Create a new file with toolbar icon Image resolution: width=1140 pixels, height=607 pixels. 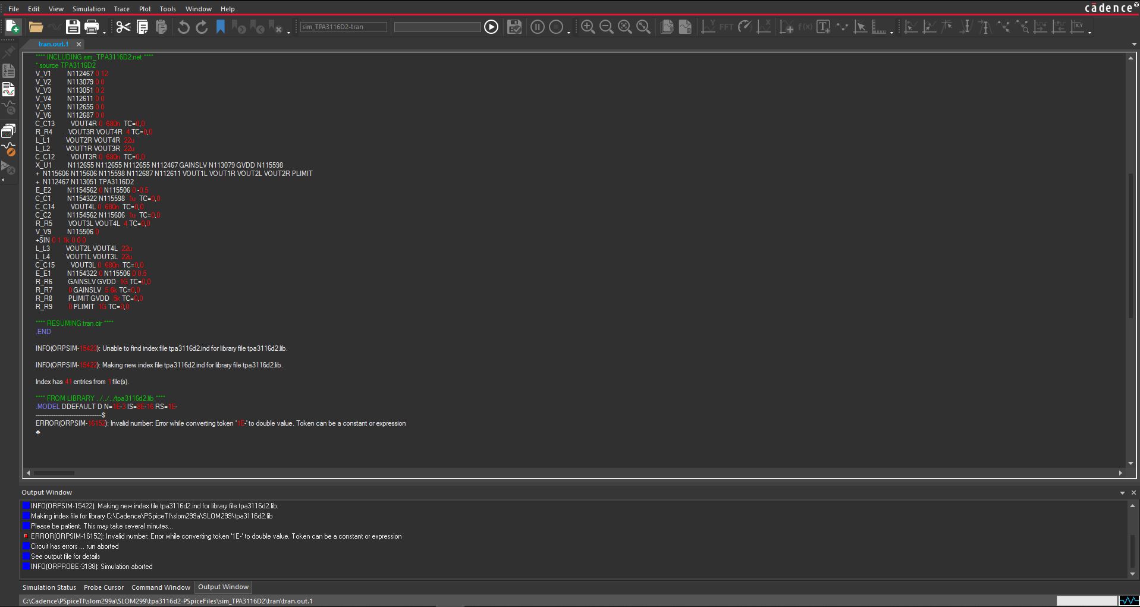[13, 27]
